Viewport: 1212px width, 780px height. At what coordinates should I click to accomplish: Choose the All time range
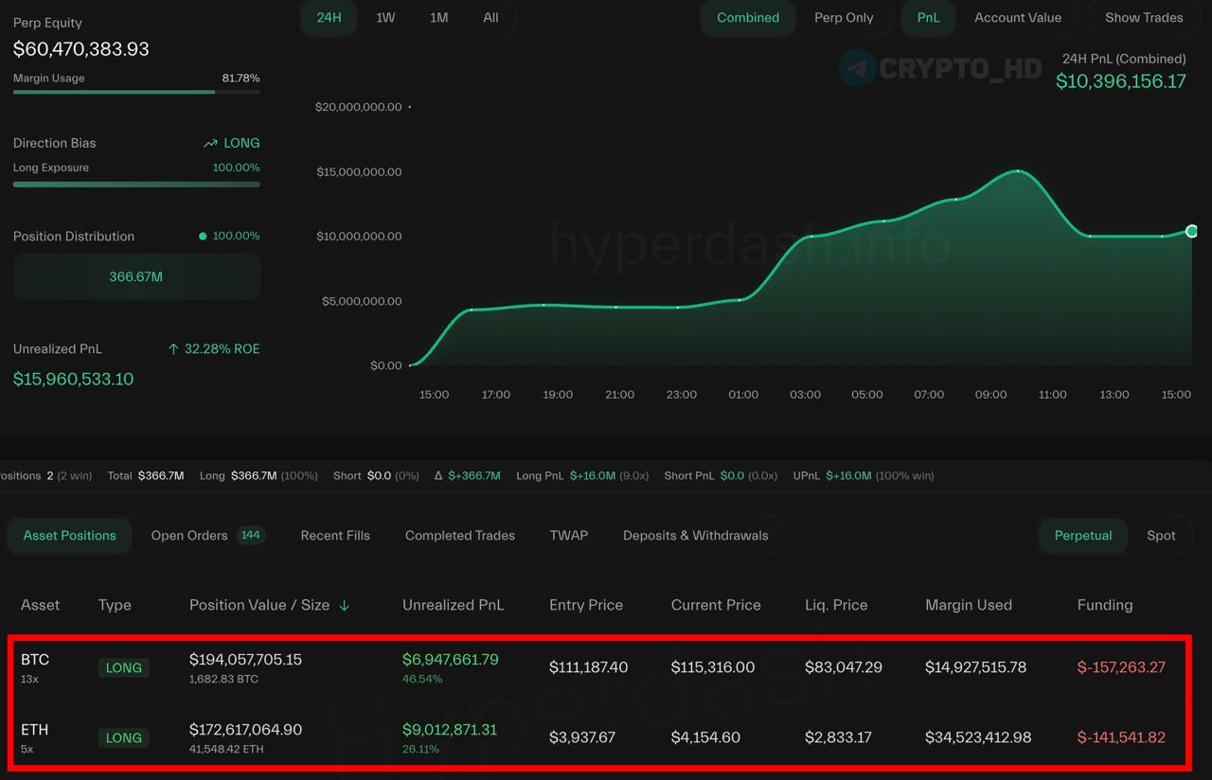[490, 18]
